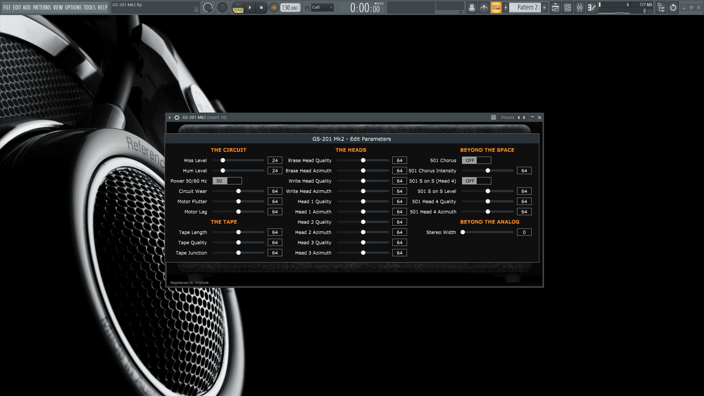
Task: Click the Hum Level slider handle
Action: (x=223, y=170)
